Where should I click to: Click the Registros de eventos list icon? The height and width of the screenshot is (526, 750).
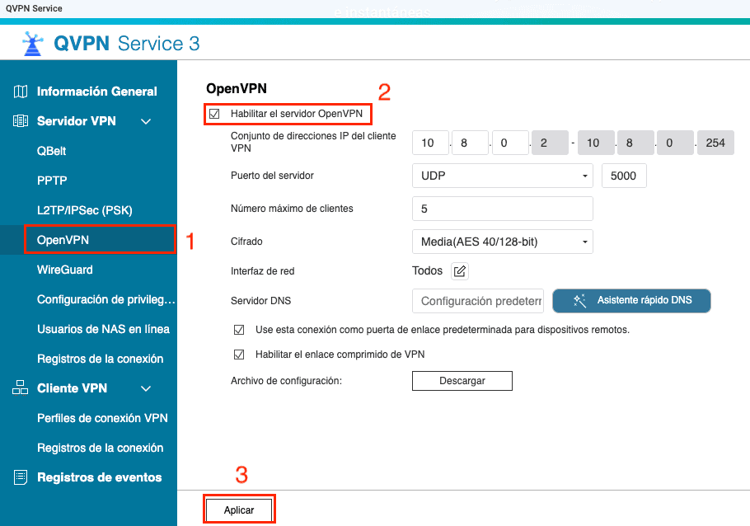(21, 477)
